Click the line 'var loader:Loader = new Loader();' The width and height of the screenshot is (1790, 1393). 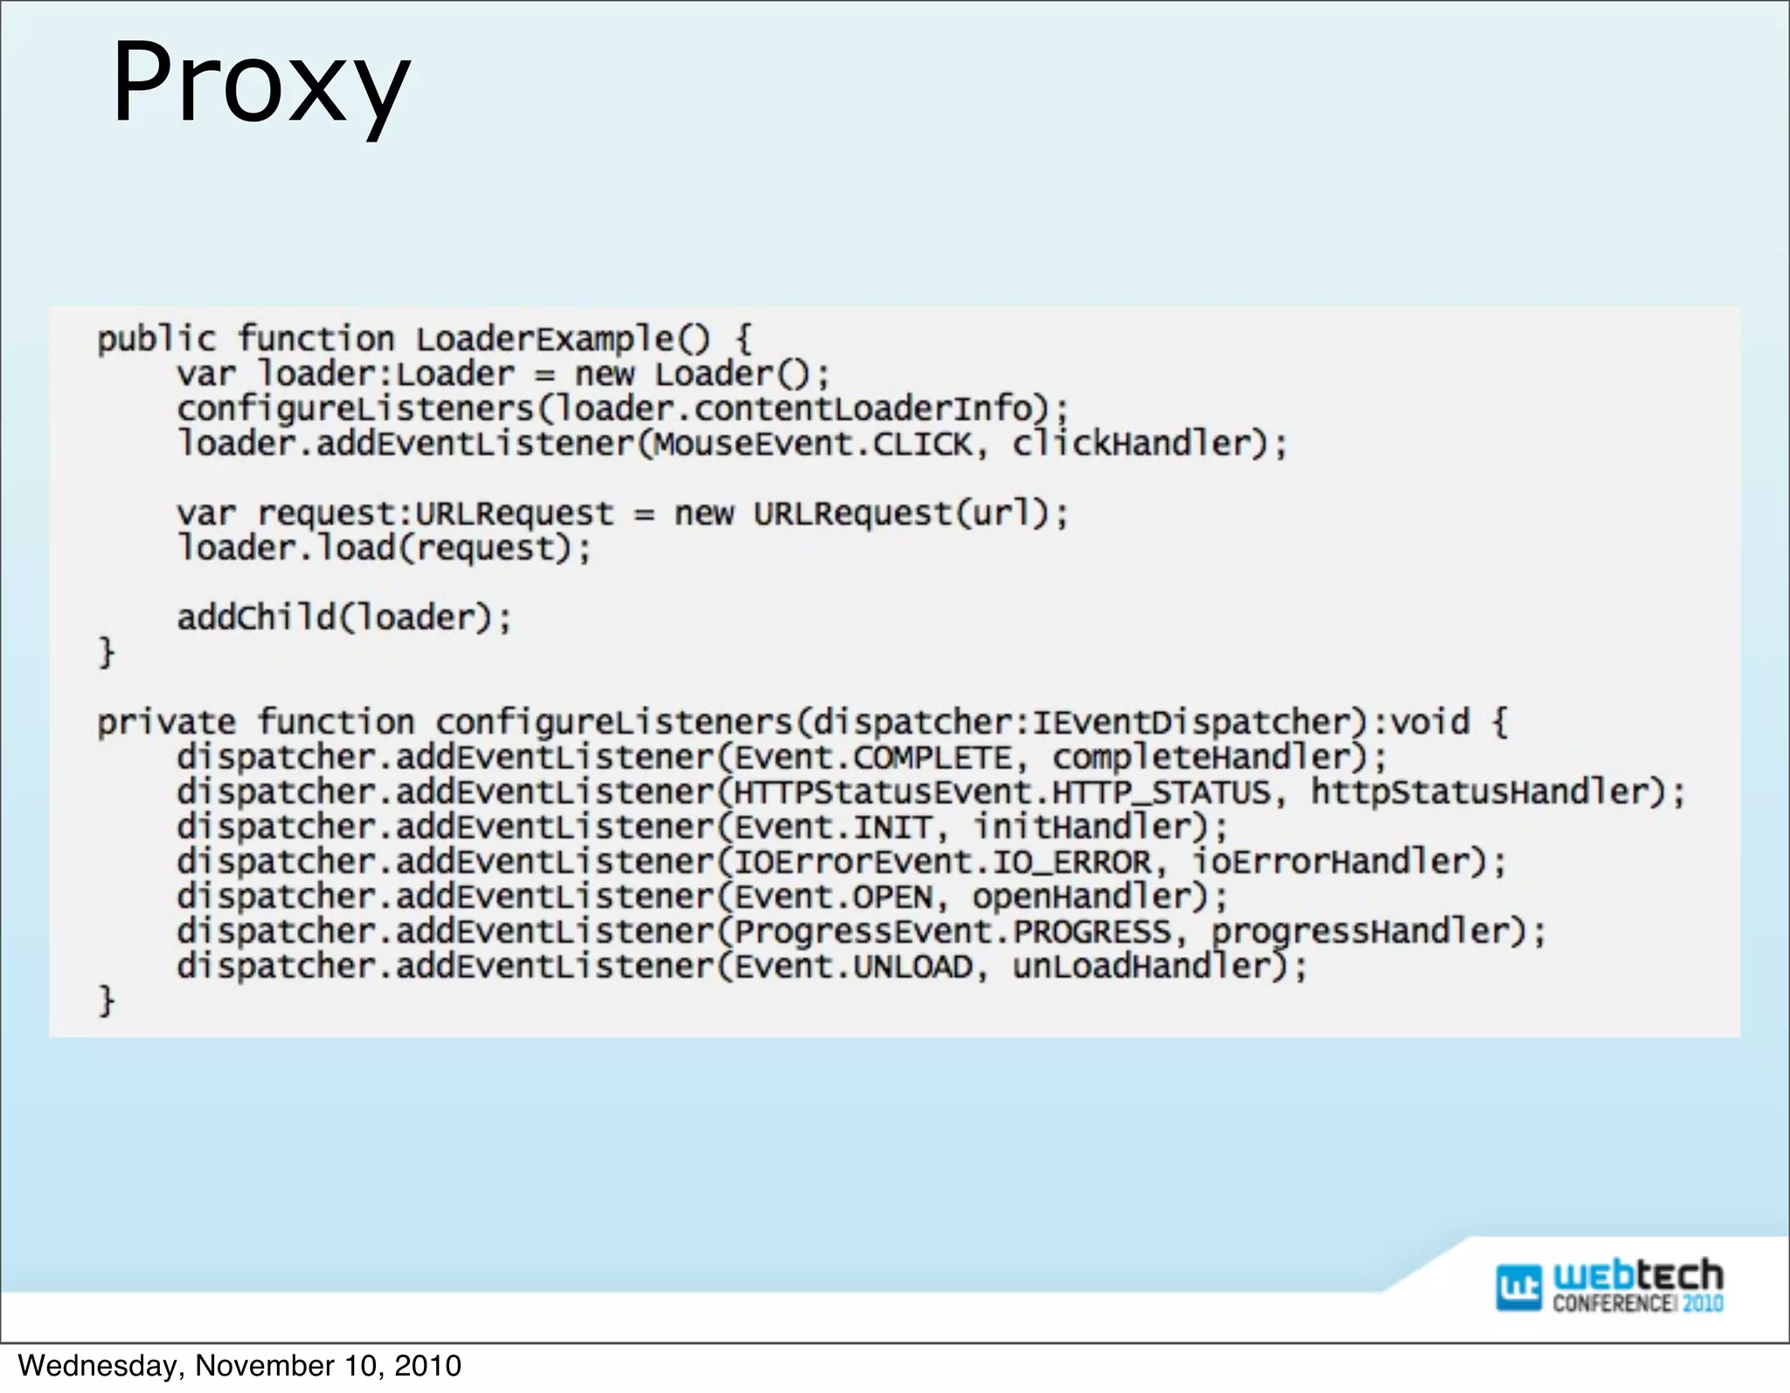503,373
